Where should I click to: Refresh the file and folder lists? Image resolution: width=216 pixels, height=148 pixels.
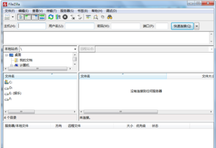tap(51, 17)
